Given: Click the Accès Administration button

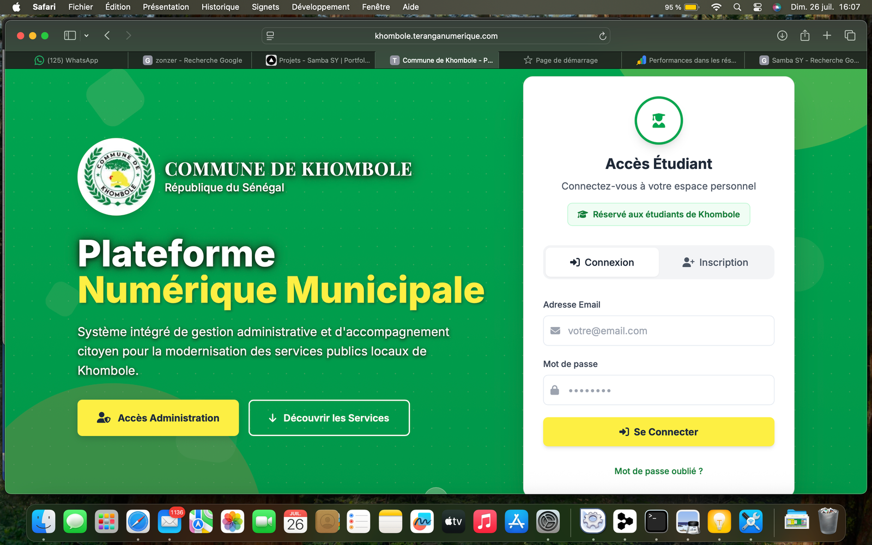Looking at the screenshot, I should [x=158, y=418].
